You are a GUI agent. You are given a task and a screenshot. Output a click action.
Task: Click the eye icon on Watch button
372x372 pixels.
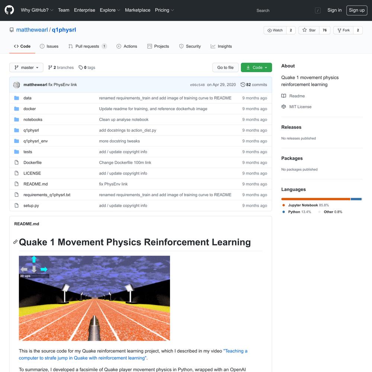click(269, 31)
